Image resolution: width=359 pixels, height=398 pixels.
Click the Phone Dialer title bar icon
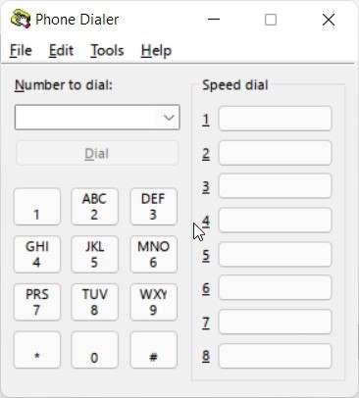pos(21,20)
